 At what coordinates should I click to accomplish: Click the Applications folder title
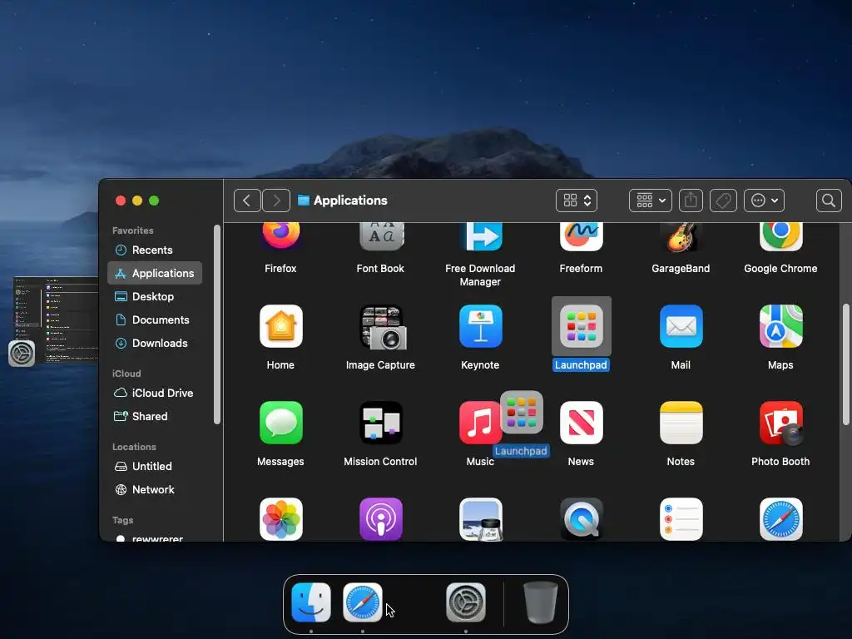pyautogui.click(x=350, y=201)
